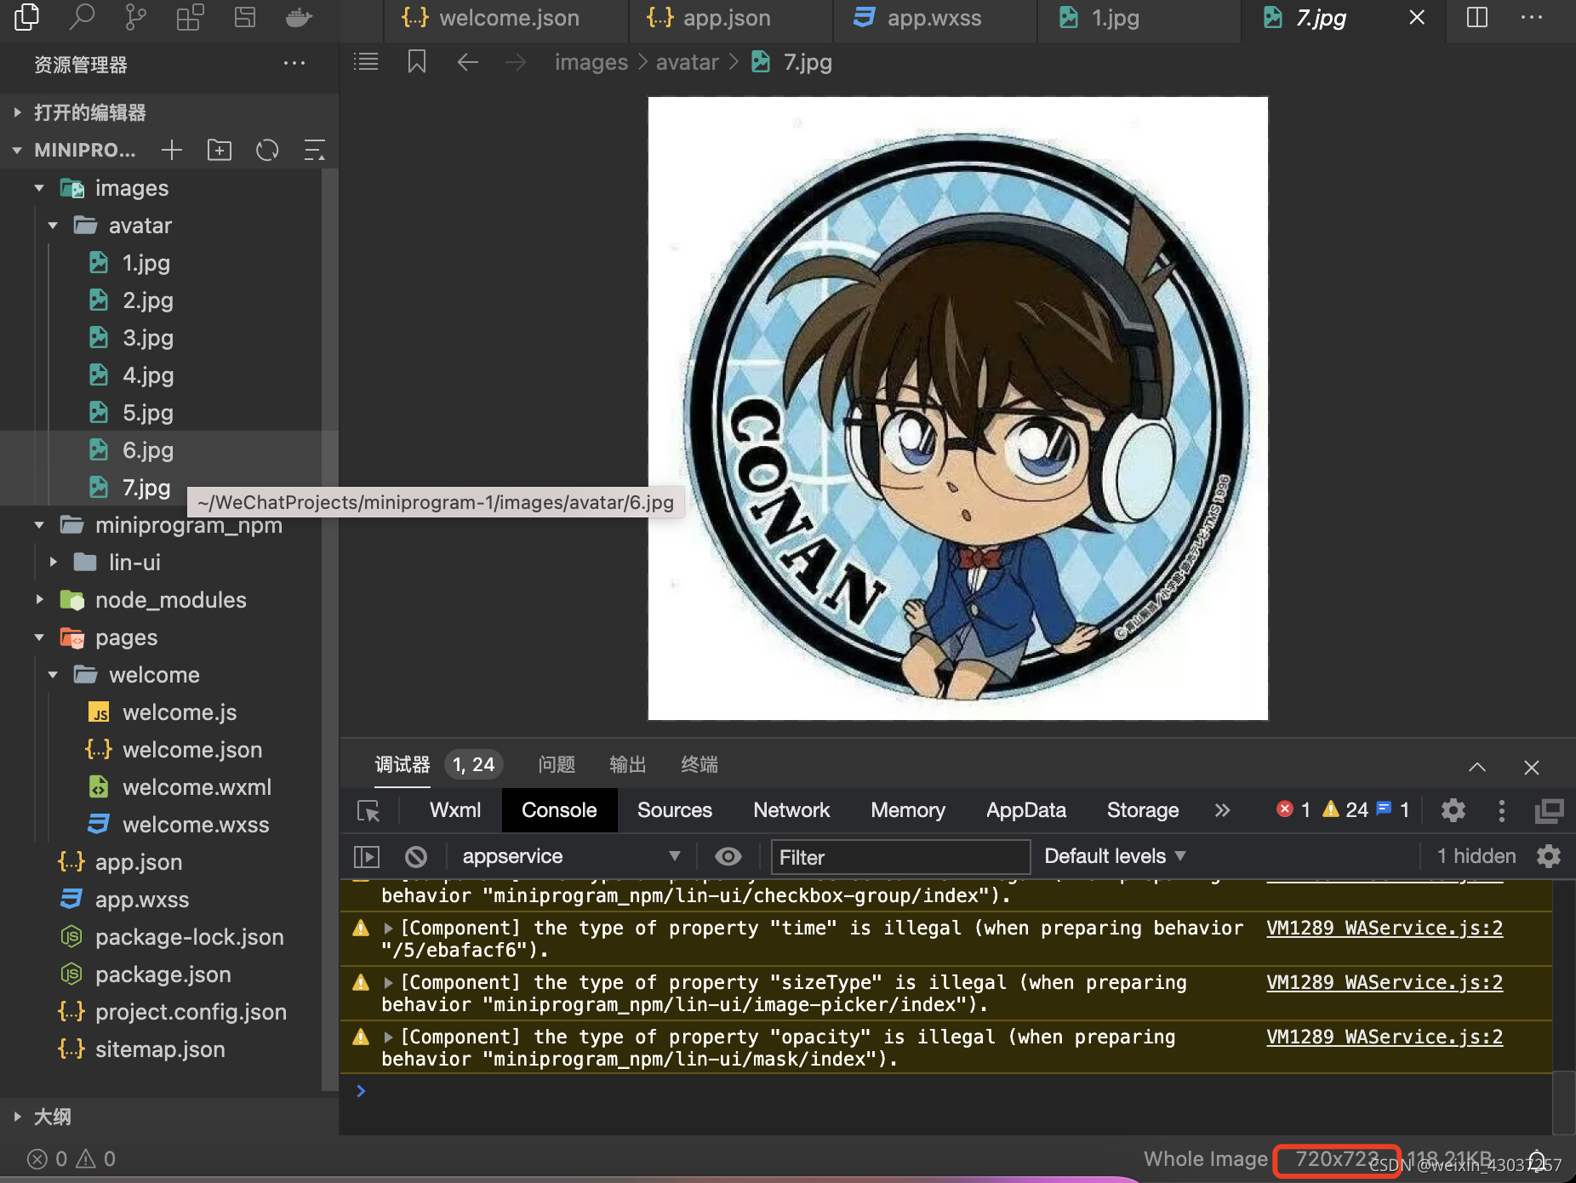The image size is (1576, 1183).
Task: Click the error and warning count in status bar
Action: point(71,1159)
